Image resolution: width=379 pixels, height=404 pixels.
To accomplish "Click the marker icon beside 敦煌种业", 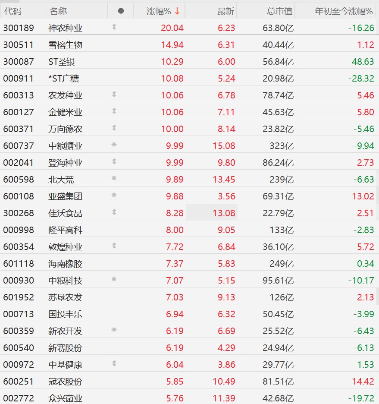I will point(114,246).
